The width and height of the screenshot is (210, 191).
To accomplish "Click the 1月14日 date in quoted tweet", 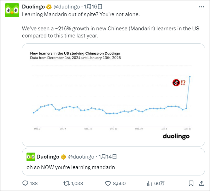I will click(x=108, y=157).
